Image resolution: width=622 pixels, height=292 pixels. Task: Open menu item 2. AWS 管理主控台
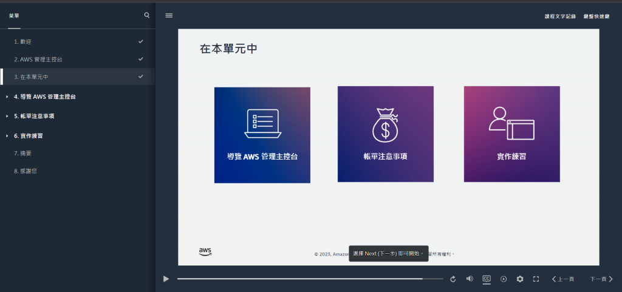(77, 59)
